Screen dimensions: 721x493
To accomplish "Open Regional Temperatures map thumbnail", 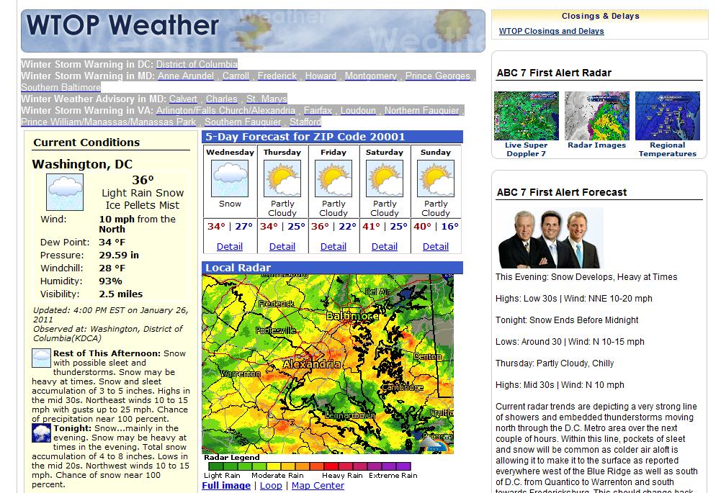I will pyautogui.click(x=667, y=115).
